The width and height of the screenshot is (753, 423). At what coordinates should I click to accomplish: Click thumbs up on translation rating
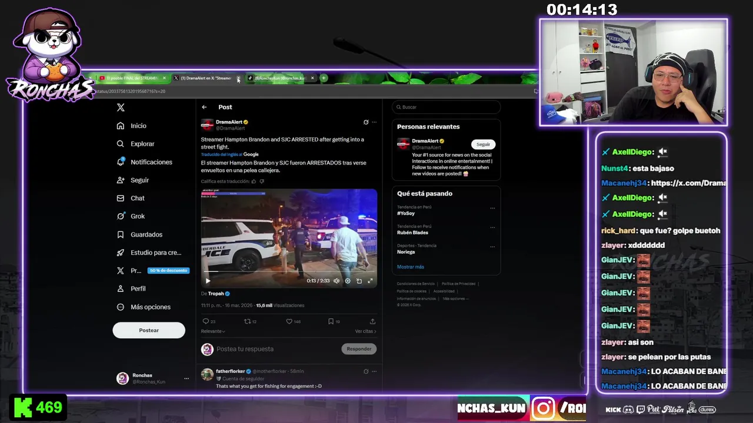point(254,182)
